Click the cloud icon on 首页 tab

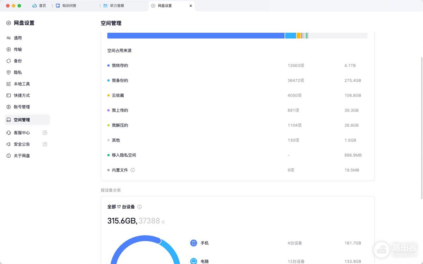pos(34,6)
